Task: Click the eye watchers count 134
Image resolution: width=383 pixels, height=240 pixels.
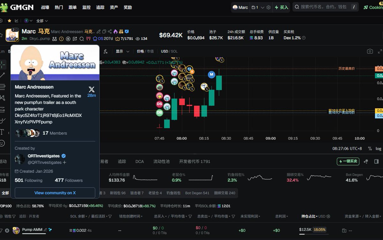Action: 141,39
